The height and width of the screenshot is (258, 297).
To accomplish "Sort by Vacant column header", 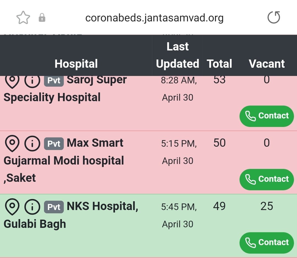I will click(x=267, y=64).
